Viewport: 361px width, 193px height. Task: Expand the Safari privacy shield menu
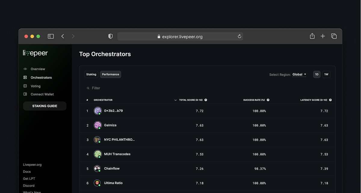click(x=110, y=36)
